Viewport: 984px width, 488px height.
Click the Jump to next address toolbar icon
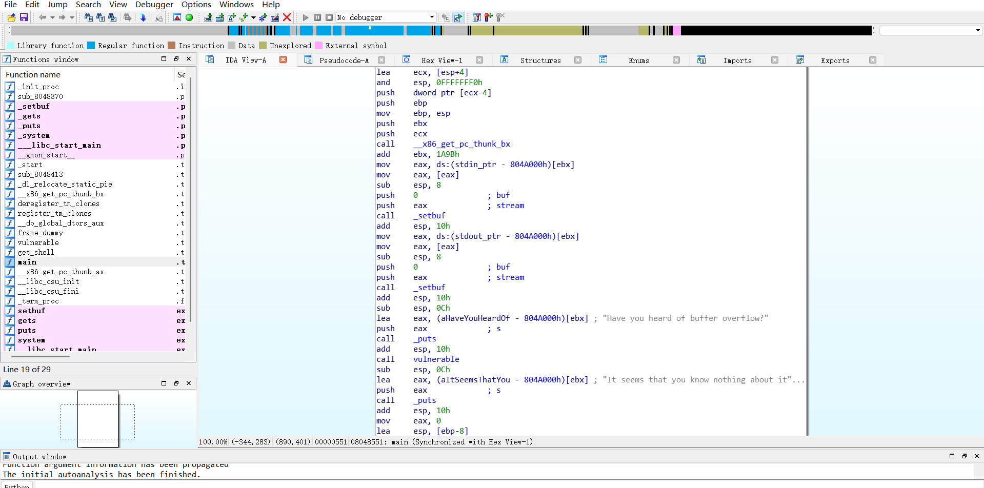click(x=144, y=17)
